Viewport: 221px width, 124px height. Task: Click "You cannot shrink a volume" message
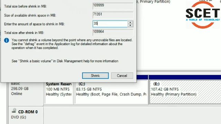[72, 44]
